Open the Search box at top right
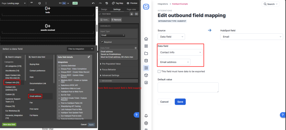Image resolution: width=286 pixels, height=130 pixels. click(x=270, y=4)
